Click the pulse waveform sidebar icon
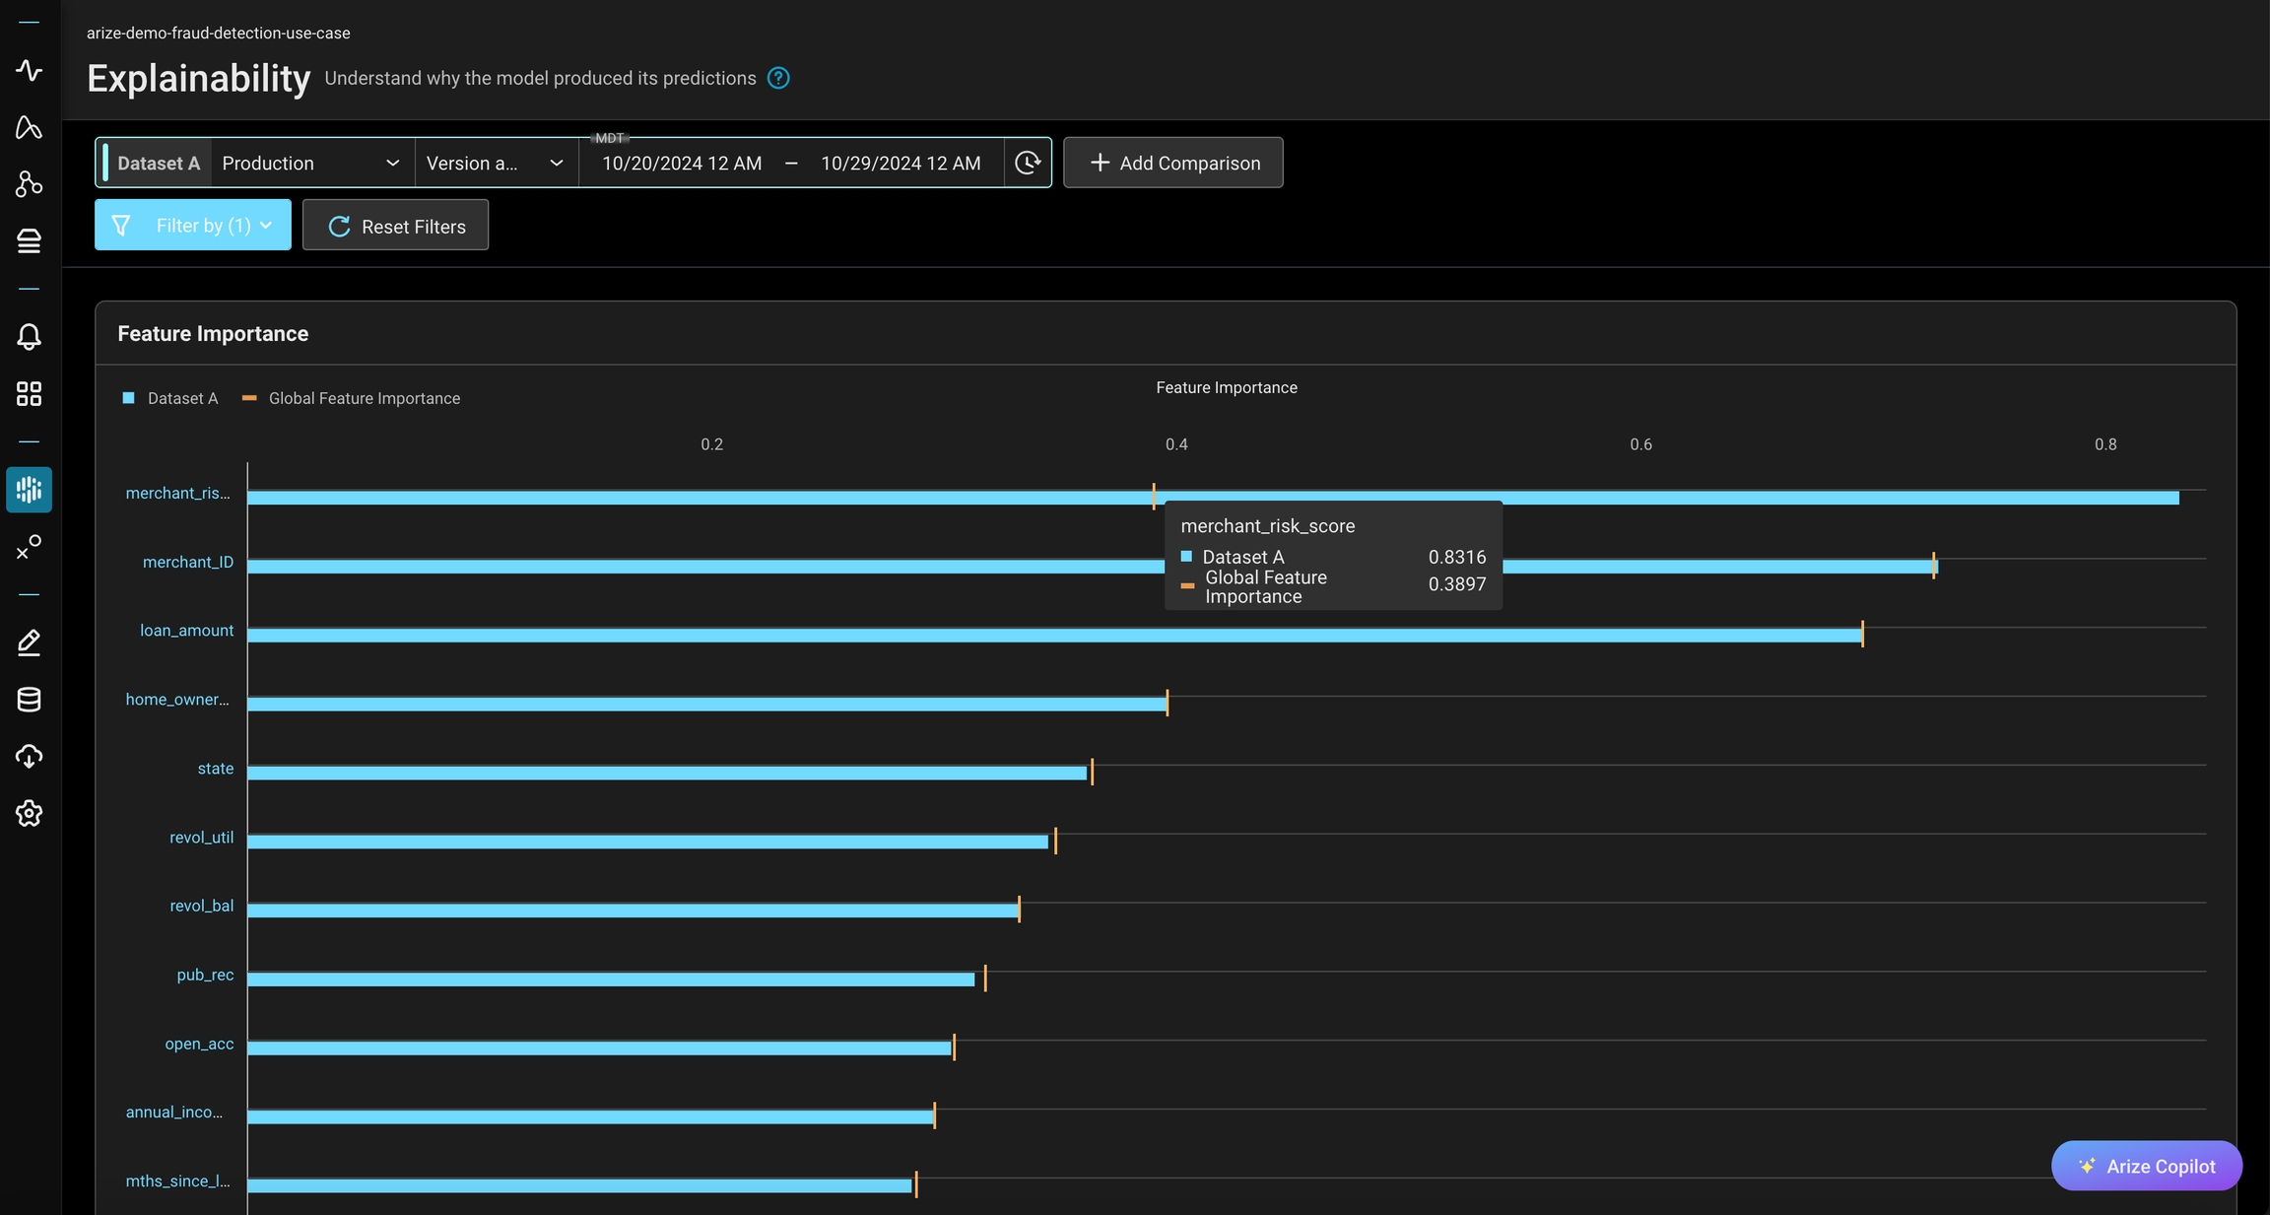This screenshot has height=1215, width=2270. [29, 70]
